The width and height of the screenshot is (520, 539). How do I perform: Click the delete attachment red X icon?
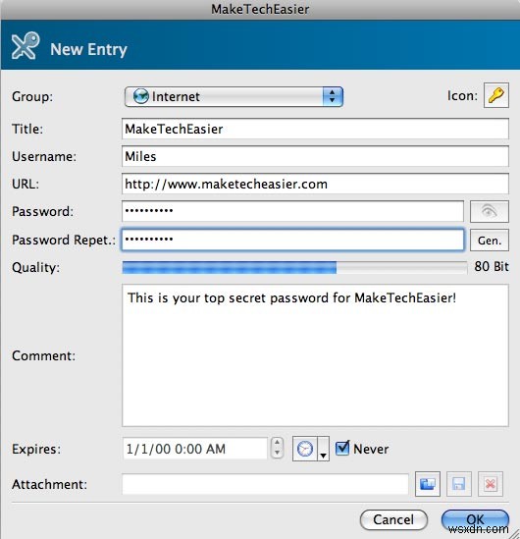click(x=491, y=484)
